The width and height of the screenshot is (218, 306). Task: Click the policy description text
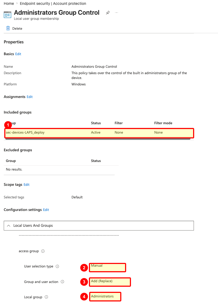coord(129,75)
